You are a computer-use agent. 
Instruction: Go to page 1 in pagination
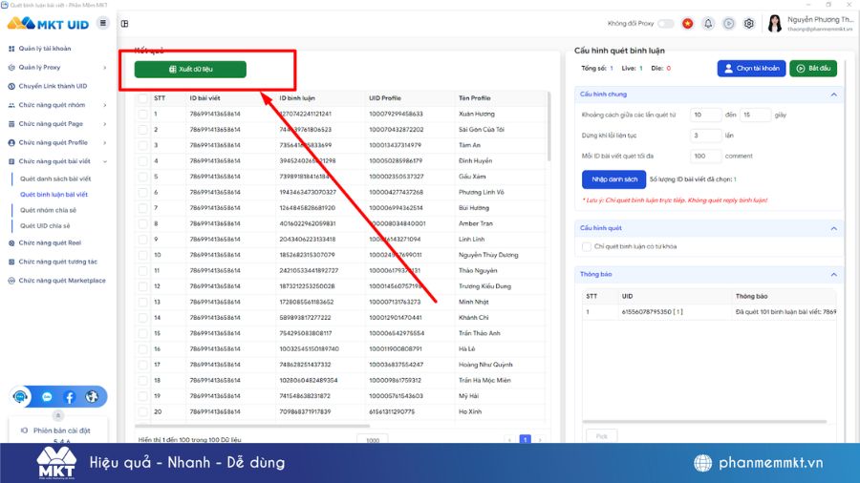tap(525, 439)
